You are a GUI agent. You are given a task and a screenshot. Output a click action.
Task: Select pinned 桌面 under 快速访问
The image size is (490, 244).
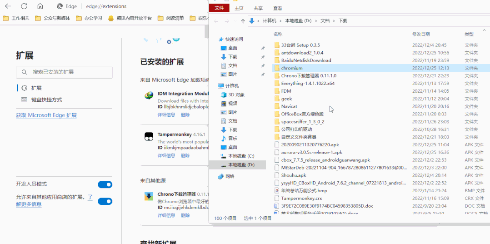coord(229,48)
